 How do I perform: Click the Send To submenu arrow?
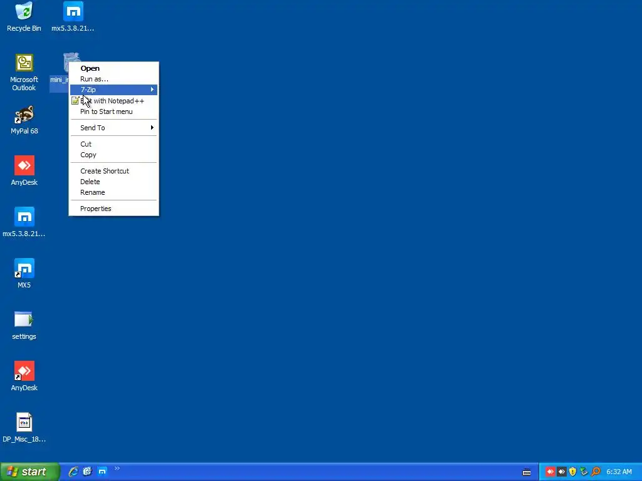coord(152,128)
